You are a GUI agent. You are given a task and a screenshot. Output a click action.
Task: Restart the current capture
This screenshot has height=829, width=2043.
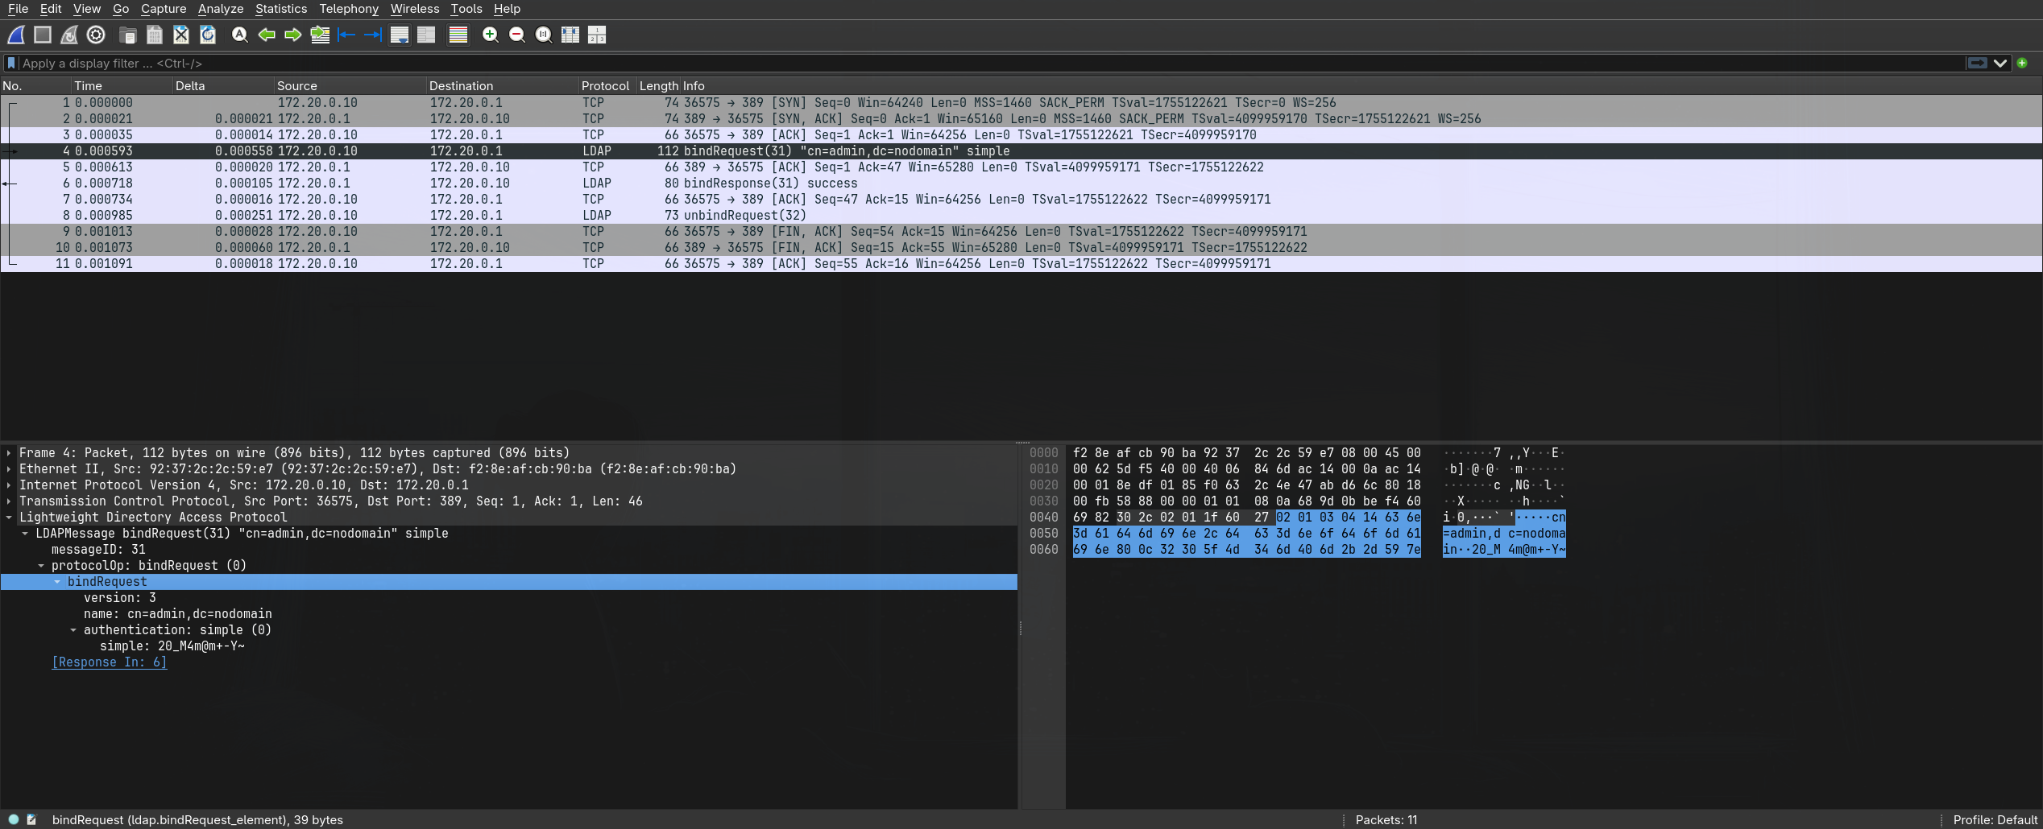69,35
